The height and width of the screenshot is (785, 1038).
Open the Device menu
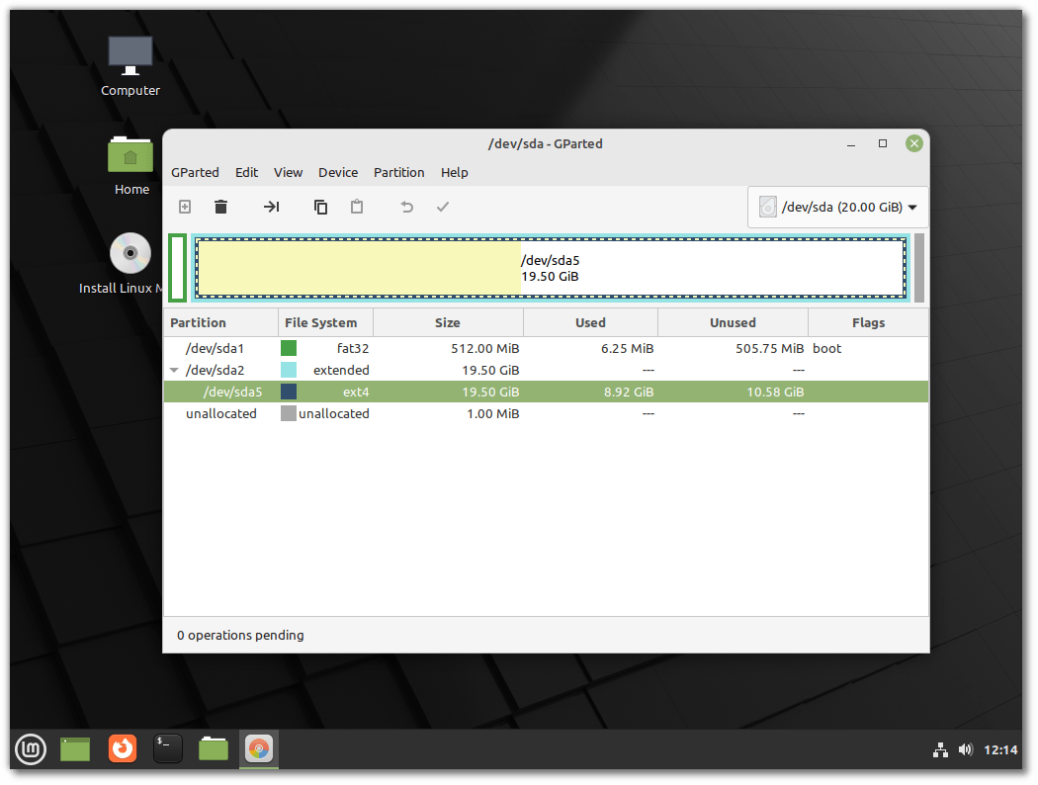coord(338,172)
